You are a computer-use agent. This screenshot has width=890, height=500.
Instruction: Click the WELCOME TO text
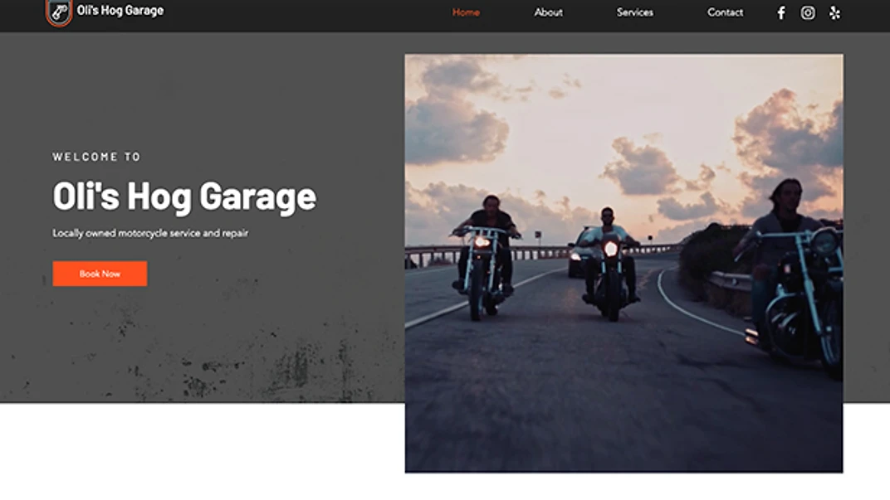(97, 157)
